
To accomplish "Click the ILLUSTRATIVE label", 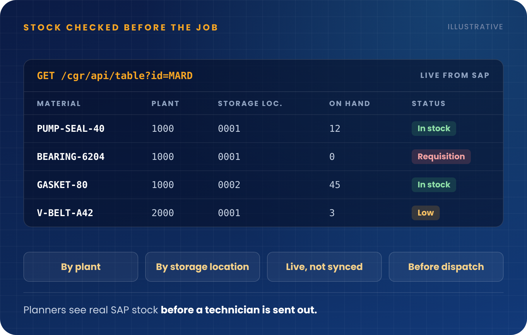I will coord(475,27).
